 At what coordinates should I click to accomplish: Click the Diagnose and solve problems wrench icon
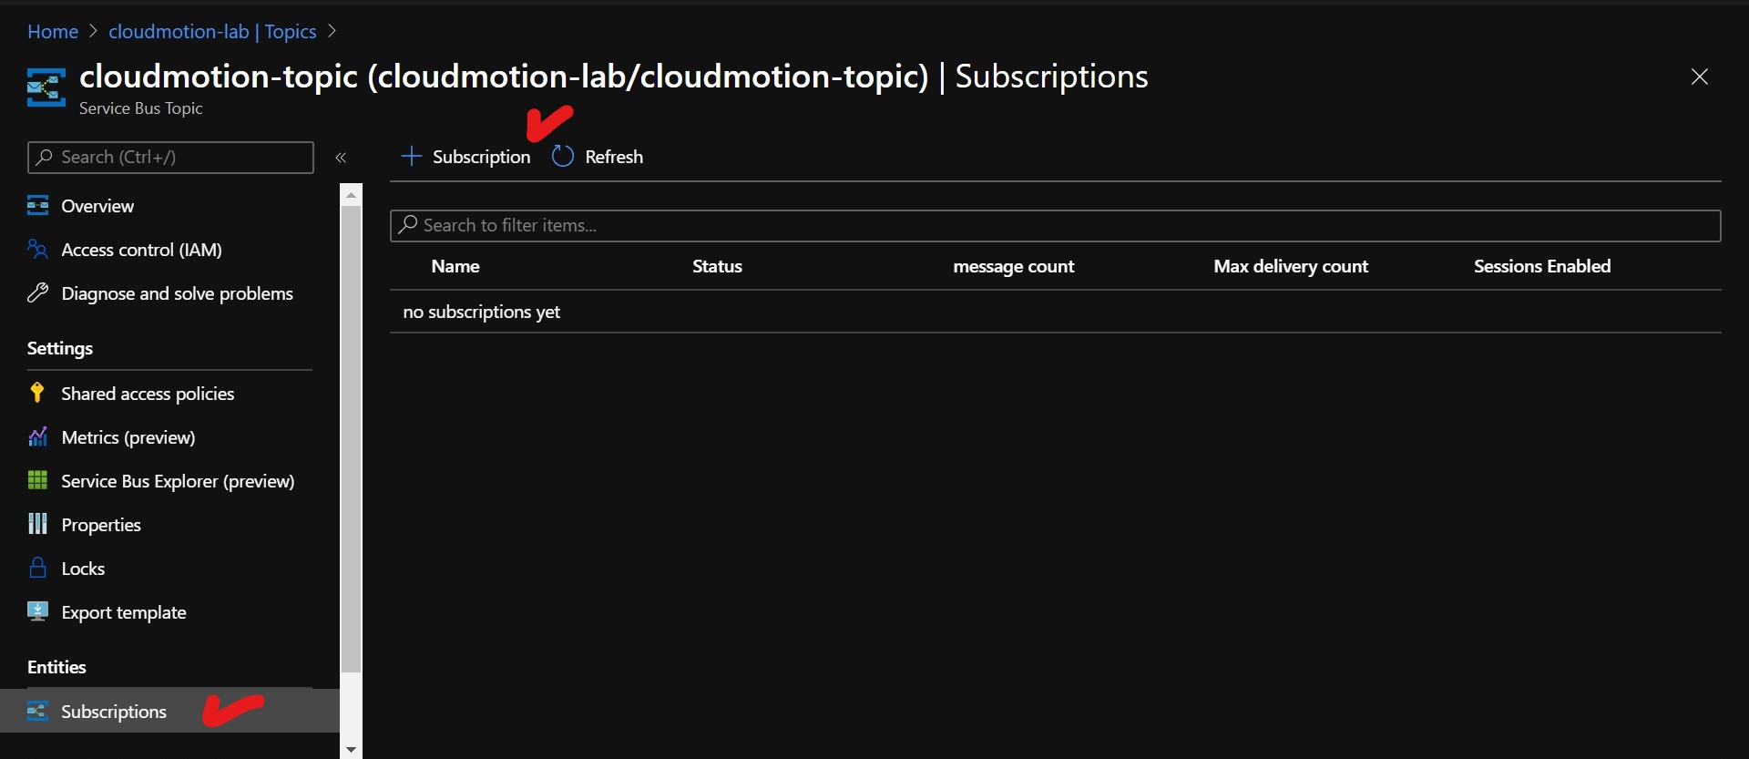click(x=37, y=292)
